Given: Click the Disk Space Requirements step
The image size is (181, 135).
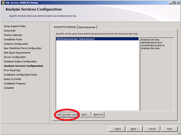Looking at the screenshot, I should [x=17, y=53].
